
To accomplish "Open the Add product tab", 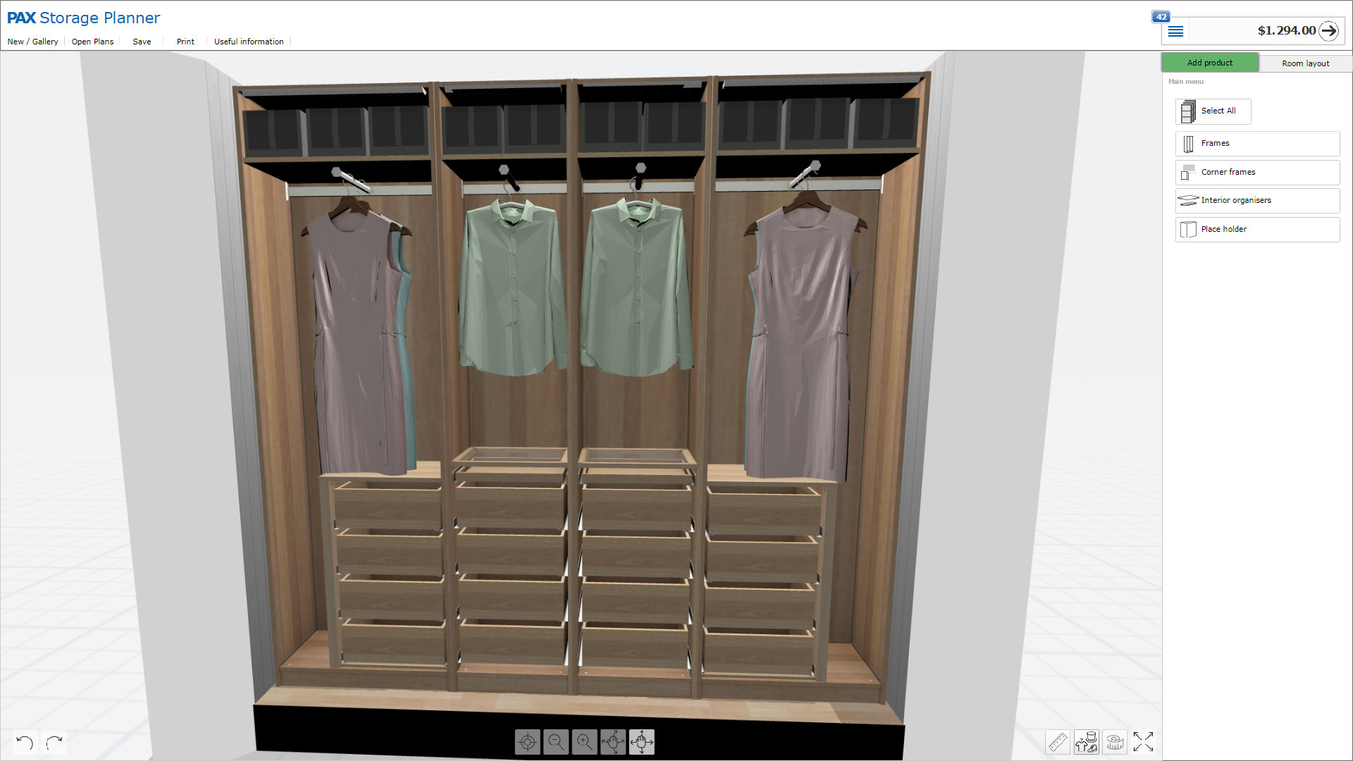I will (1209, 63).
